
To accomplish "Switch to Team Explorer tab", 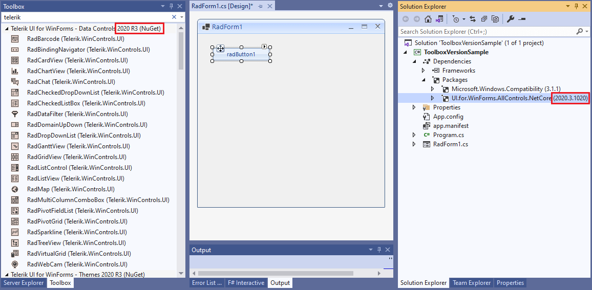I will (x=472, y=283).
